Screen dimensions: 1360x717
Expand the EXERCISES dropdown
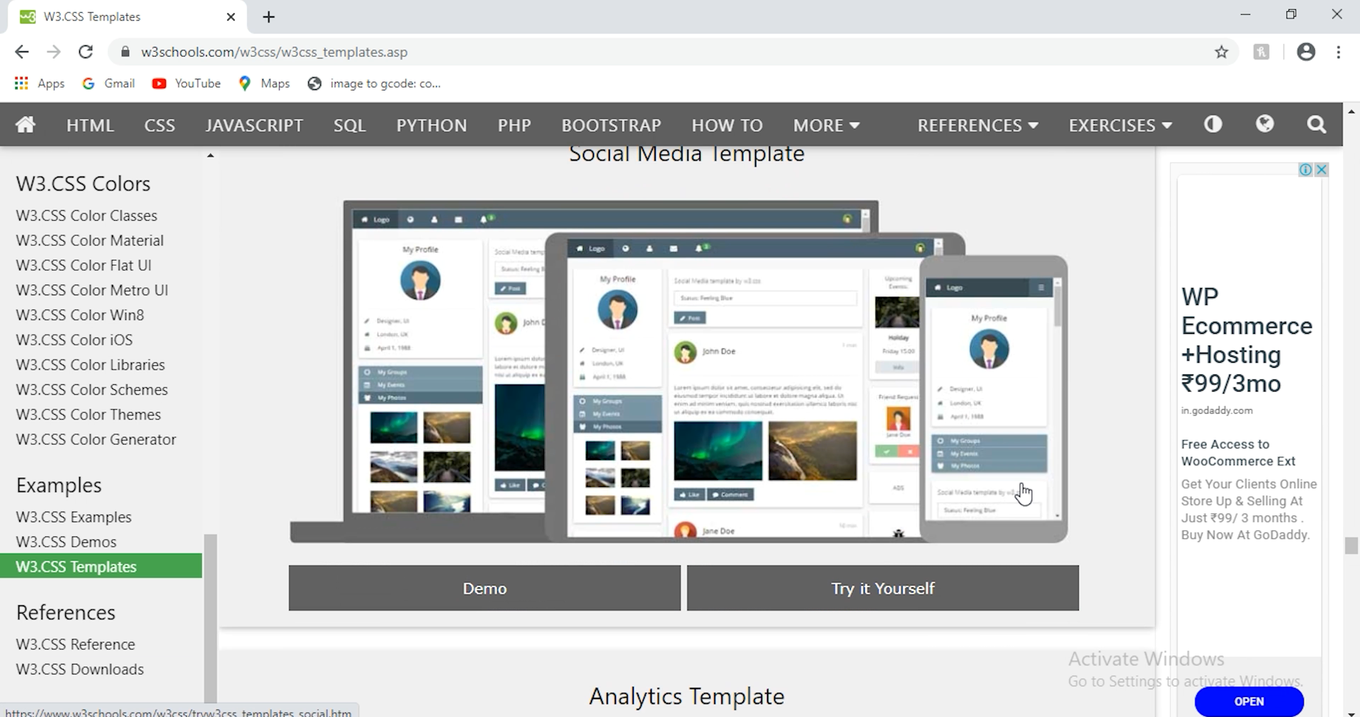(1119, 125)
